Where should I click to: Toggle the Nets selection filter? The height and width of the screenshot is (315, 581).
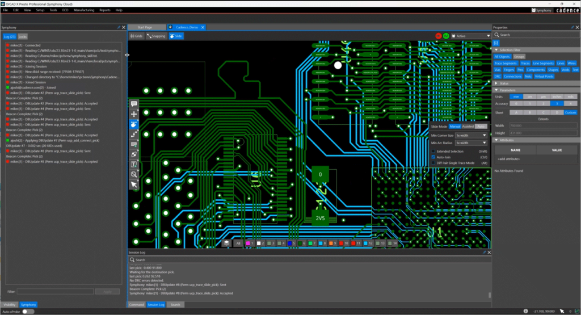528,77
